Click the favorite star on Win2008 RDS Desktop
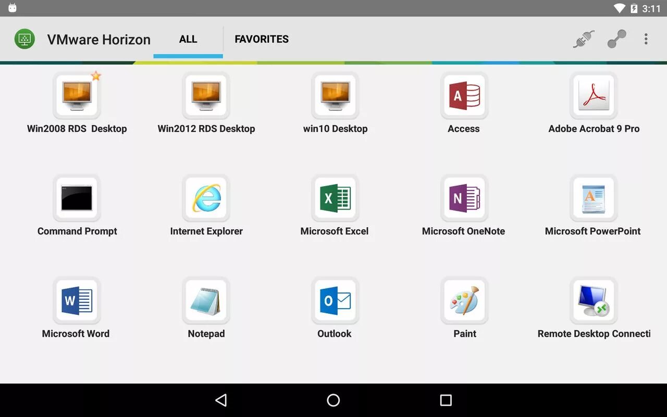Screen dimensions: 667x417 96,76
